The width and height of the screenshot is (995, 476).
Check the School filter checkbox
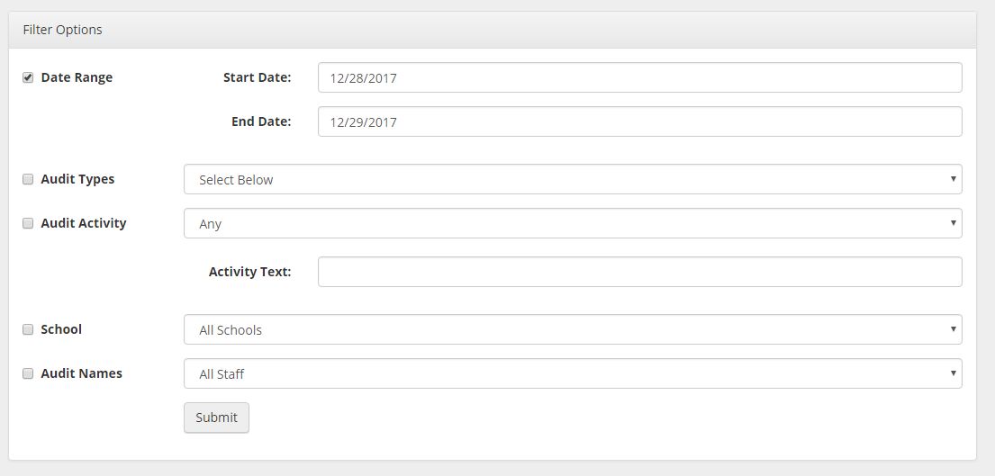[28, 329]
